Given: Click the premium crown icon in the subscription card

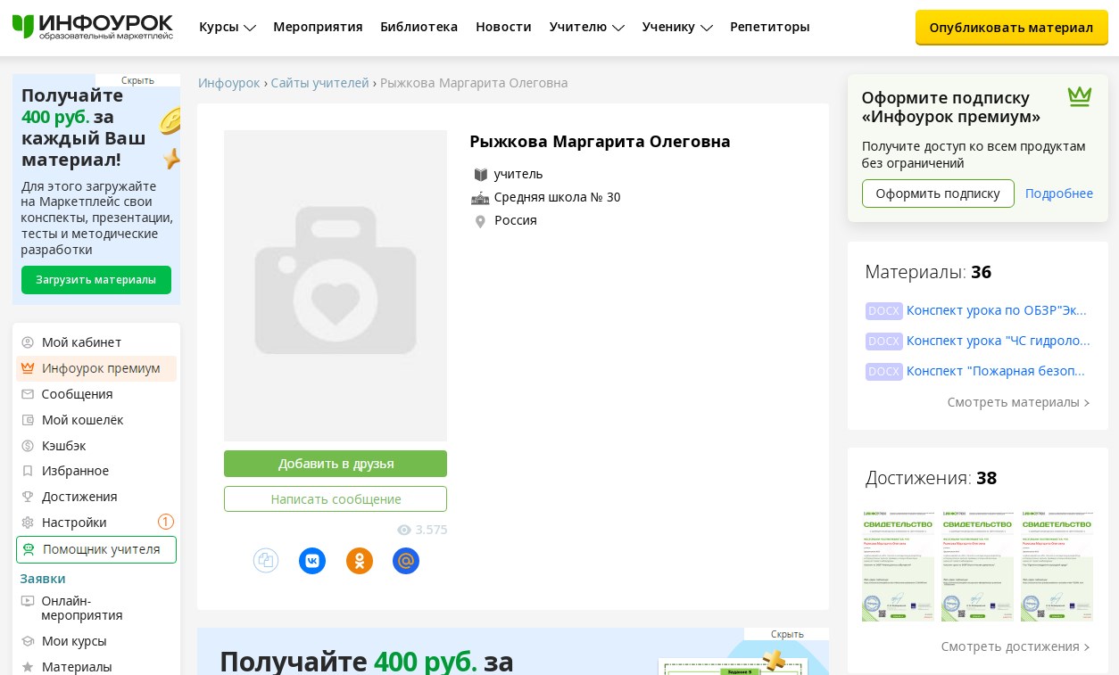Looking at the screenshot, I should point(1080,96).
